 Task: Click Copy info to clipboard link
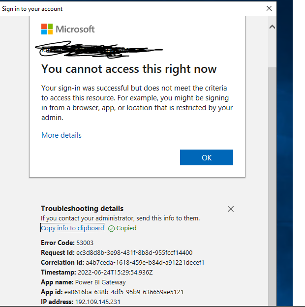(x=72, y=228)
